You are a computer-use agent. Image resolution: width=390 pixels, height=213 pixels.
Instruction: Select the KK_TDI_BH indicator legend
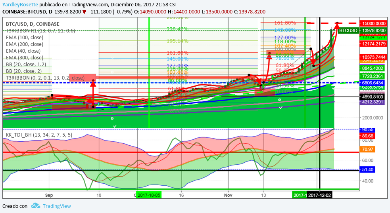[39, 135]
